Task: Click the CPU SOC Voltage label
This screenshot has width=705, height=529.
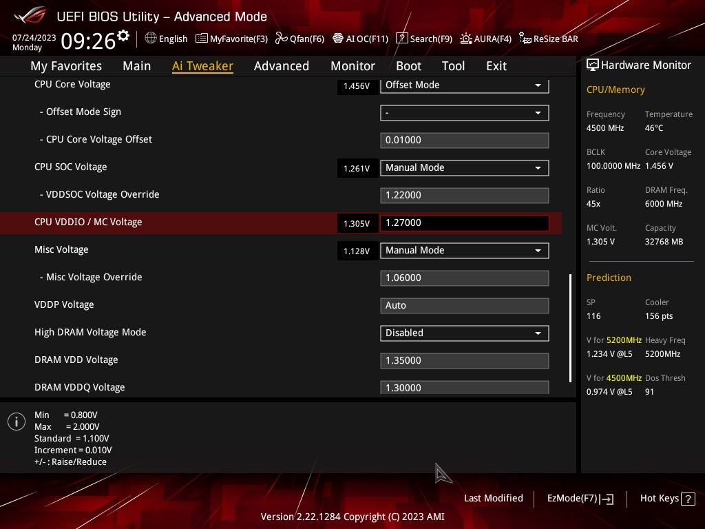Action: 71,167
